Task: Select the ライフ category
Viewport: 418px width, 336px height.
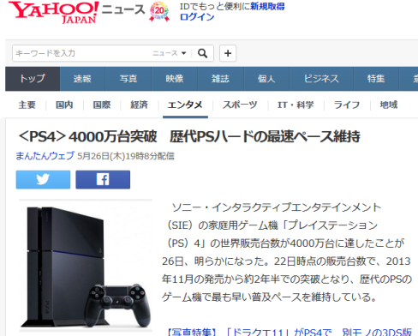Action: tap(347, 105)
